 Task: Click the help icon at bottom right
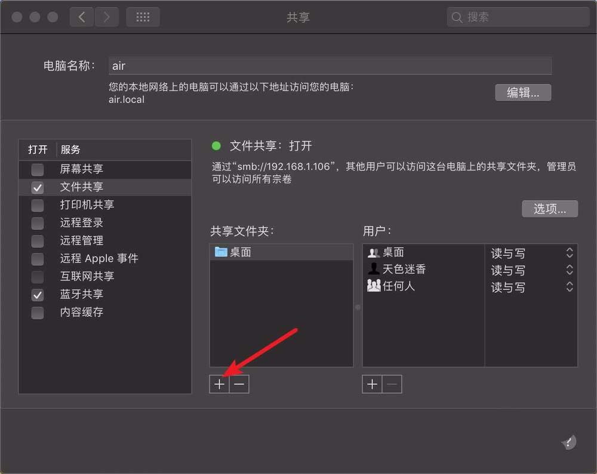pos(568,442)
